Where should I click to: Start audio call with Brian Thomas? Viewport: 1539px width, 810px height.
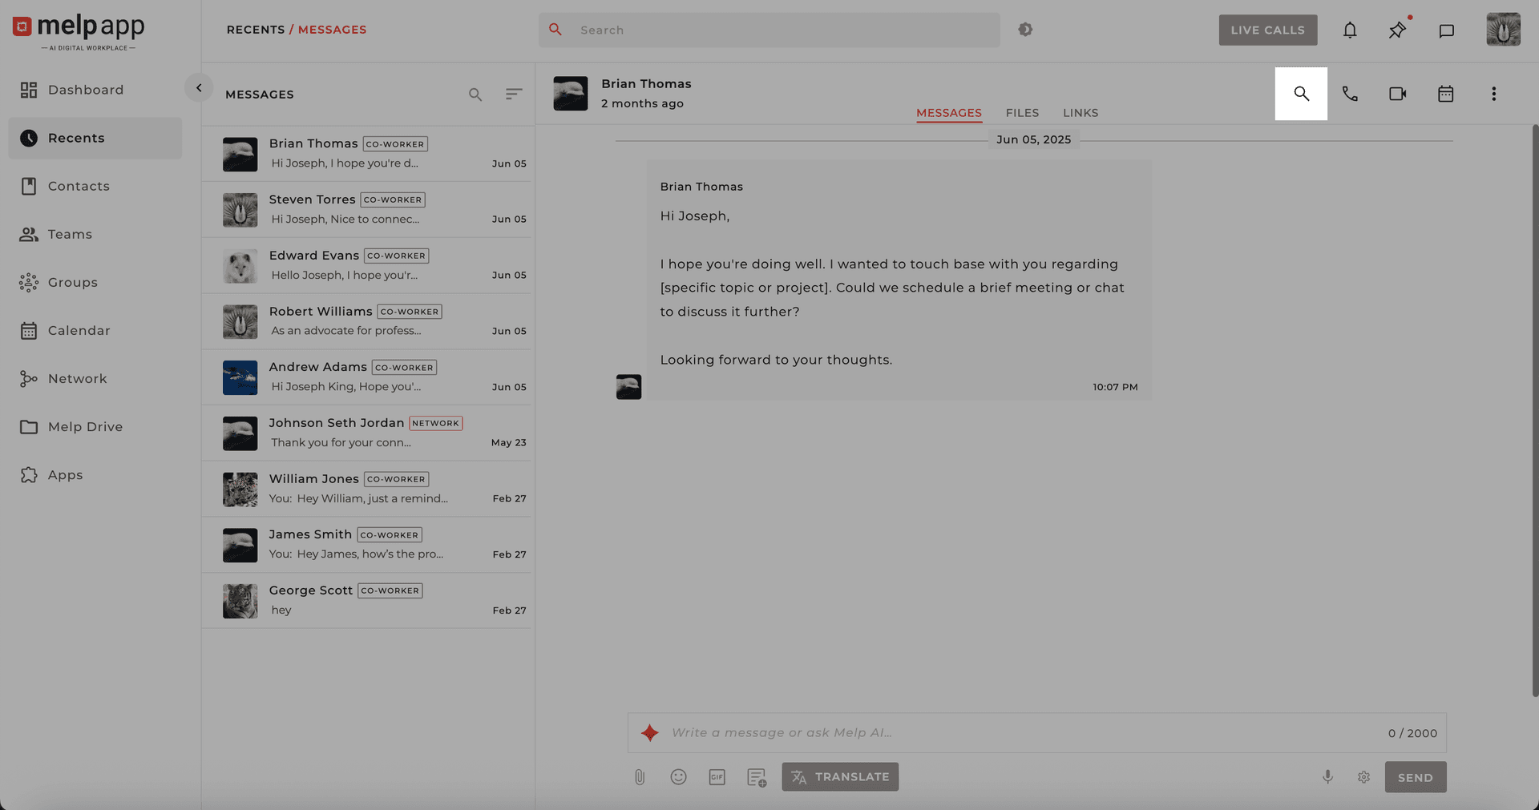click(x=1350, y=94)
